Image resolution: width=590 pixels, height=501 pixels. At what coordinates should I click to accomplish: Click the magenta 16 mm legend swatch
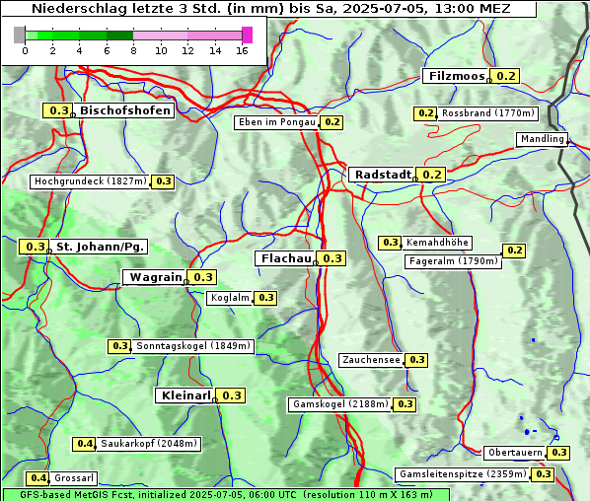tap(248, 35)
